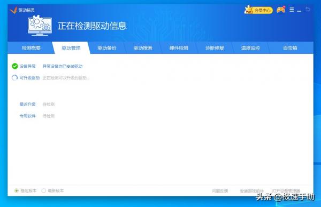
Task: Open the 百宝箱 tab
Action: pos(290,48)
